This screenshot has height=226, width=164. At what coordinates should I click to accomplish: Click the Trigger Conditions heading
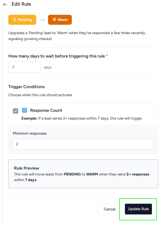[x=26, y=87]
